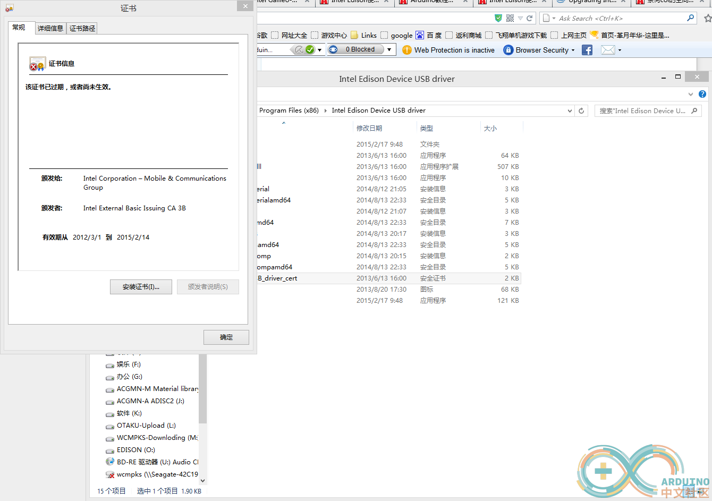Click the Explorer address bar refresh icon
The image size is (712, 501).
pyautogui.click(x=581, y=111)
